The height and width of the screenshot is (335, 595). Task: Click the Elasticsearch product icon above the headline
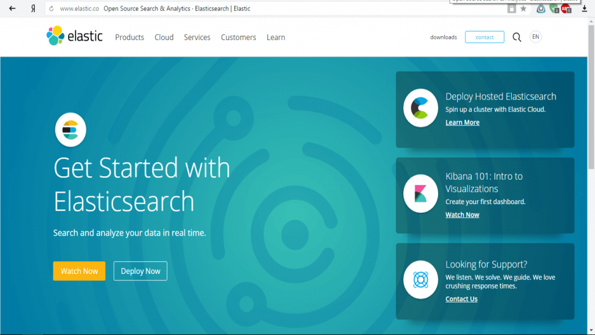click(70, 130)
